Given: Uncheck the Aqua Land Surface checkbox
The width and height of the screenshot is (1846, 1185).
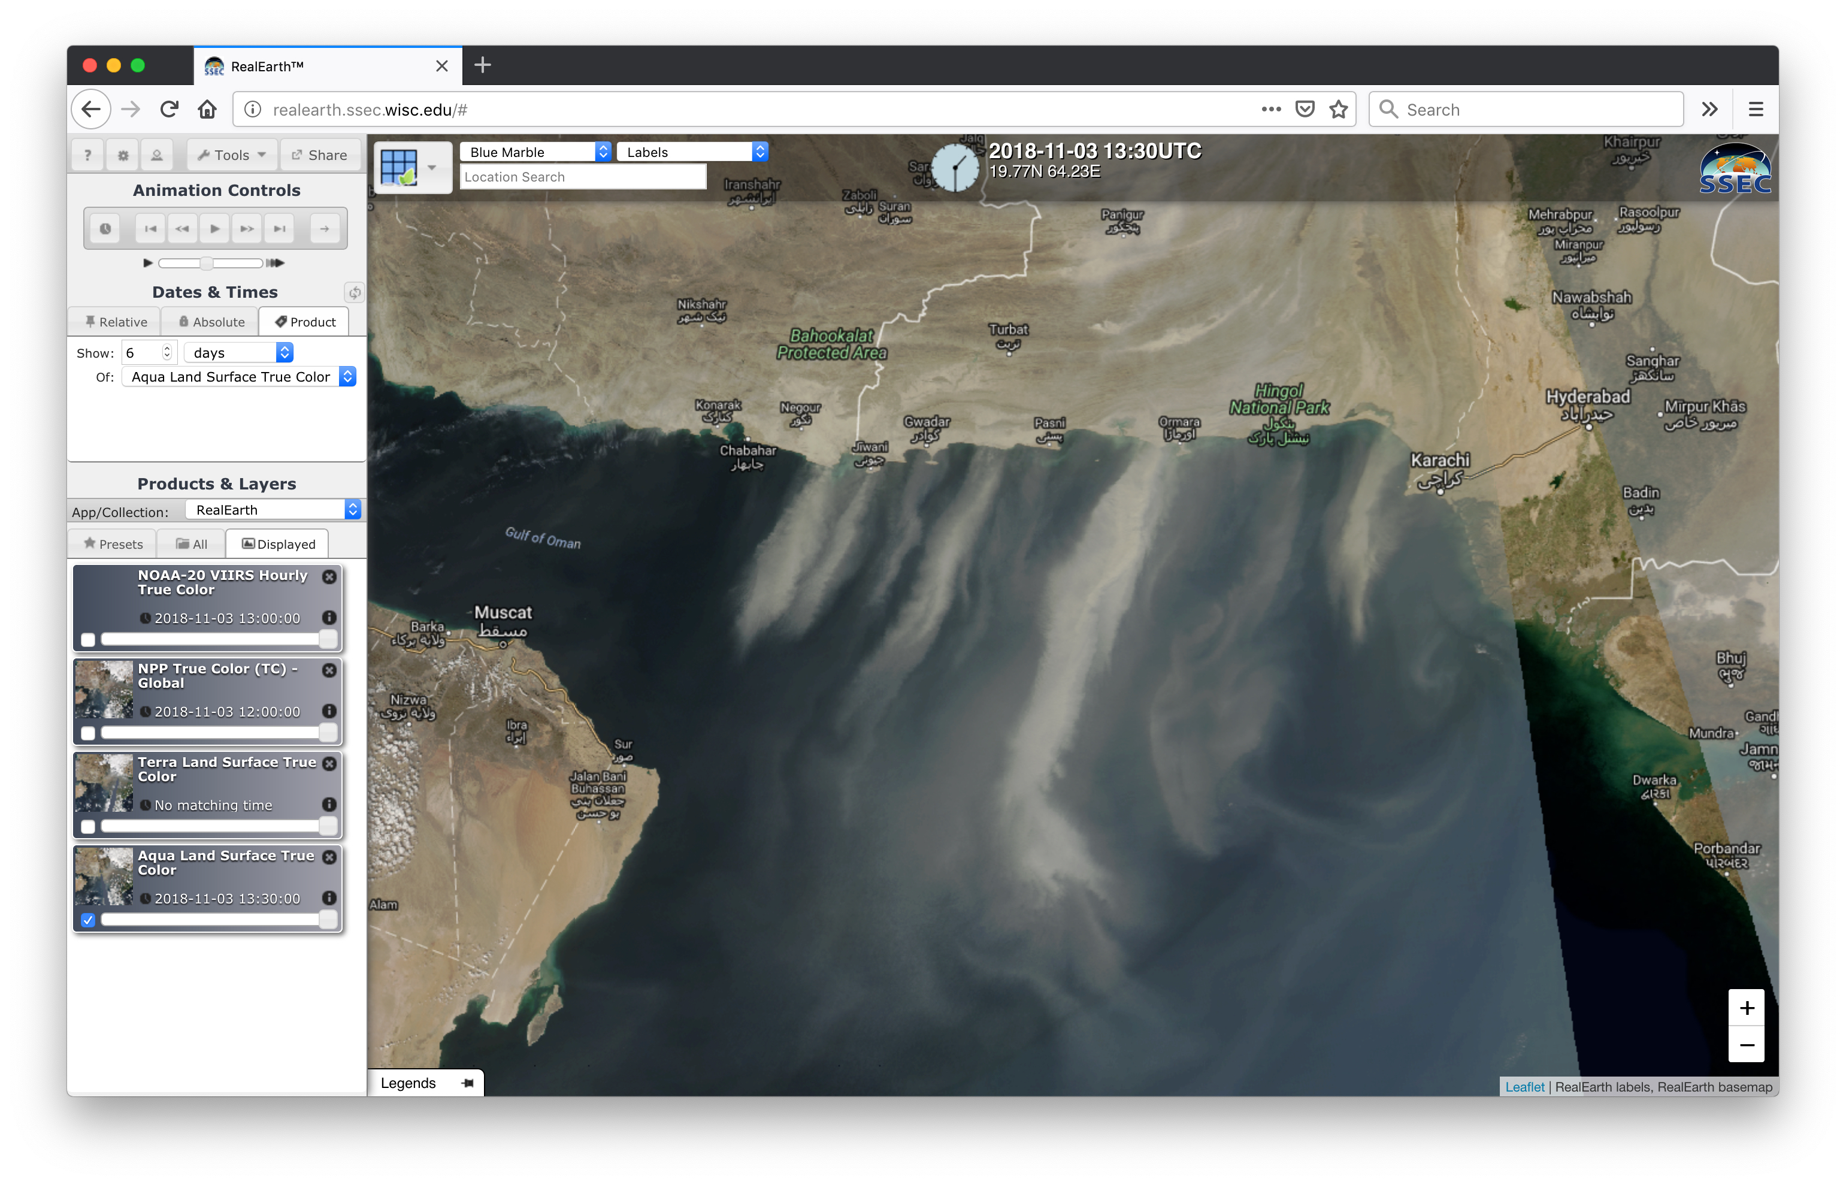Looking at the screenshot, I should tap(89, 920).
